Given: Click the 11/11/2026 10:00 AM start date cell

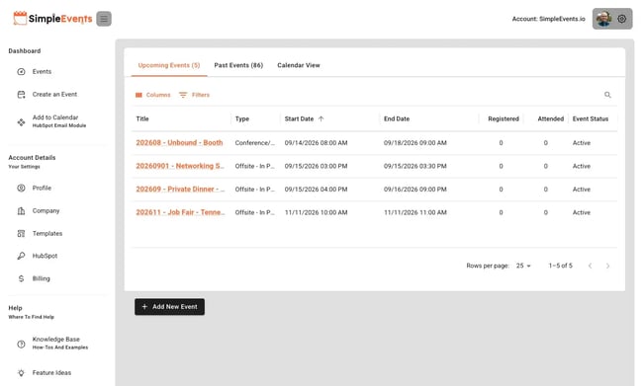Looking at the screenshot, I should pyautogui.click(x=316, y=212).
